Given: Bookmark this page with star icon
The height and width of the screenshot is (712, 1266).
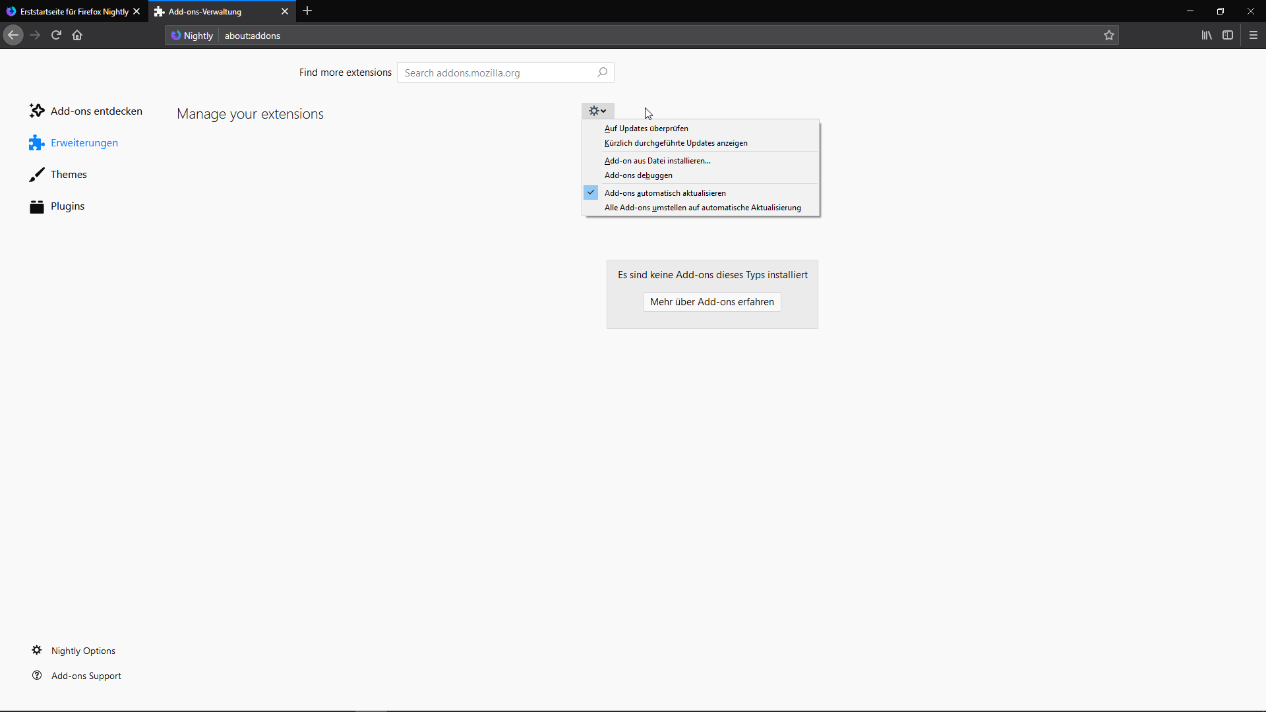Looking at the screenshot, I should 1109,36.
